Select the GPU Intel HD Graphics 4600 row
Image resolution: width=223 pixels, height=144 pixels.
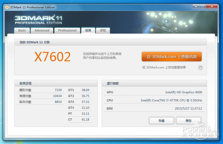(154, 92)
